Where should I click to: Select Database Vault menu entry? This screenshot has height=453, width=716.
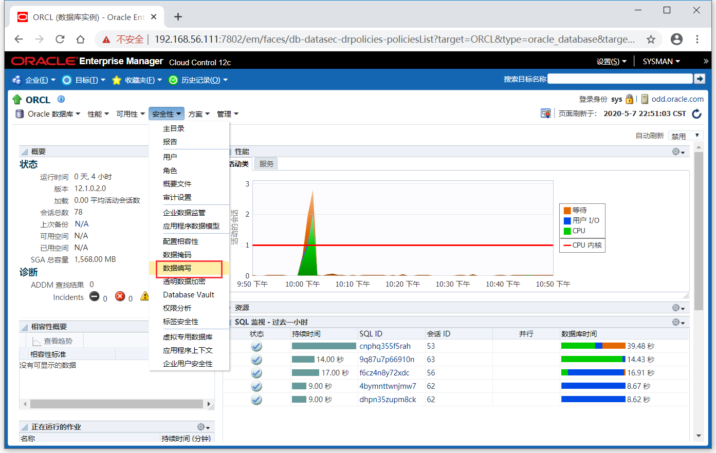189,295
